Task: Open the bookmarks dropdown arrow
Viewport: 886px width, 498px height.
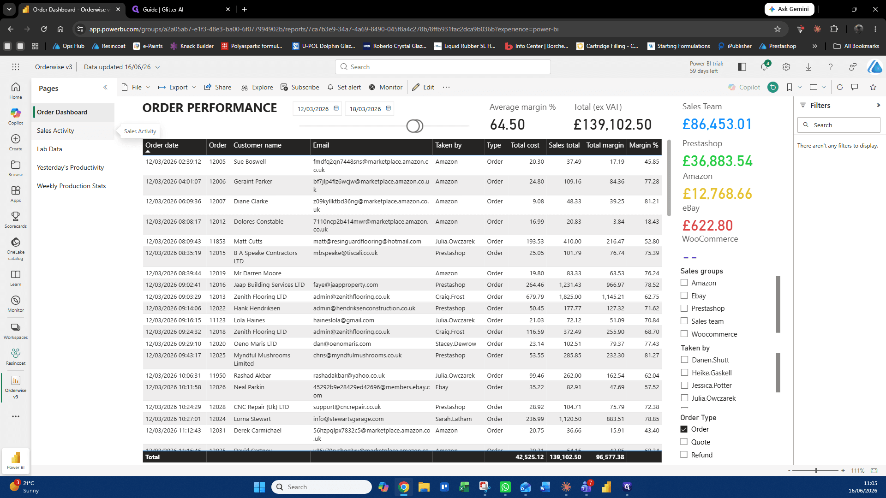Action: [x=800, y=87]
